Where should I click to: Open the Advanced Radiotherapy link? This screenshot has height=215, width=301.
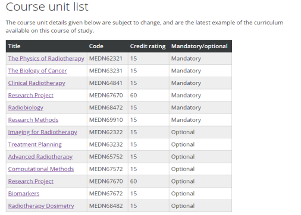pos(40,157)
